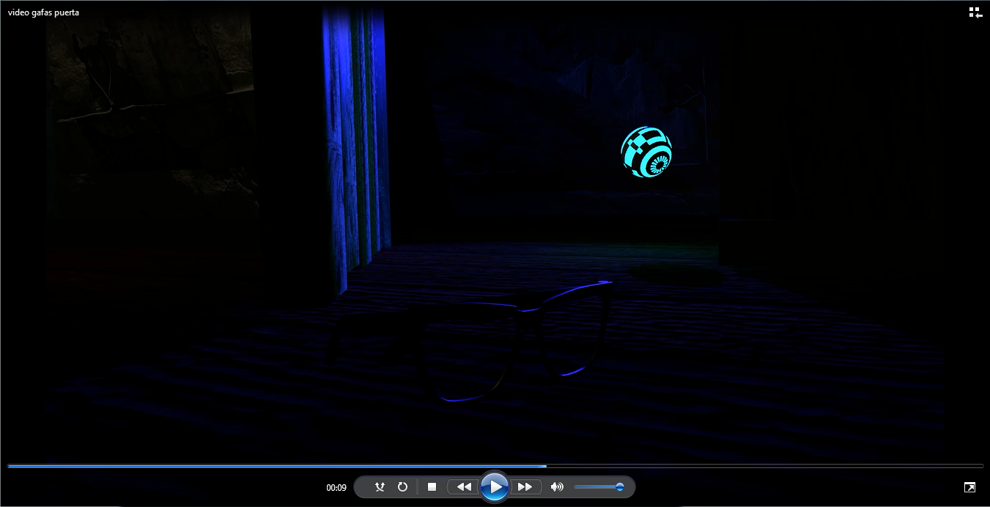Adjust the volume slider
Viewport: 990px width, 507px height.
click(x=599, y=486)
